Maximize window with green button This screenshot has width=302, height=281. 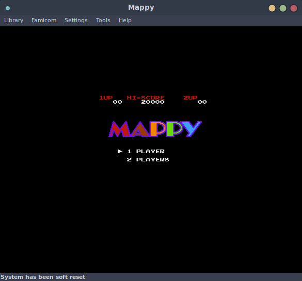pos(283,8)
